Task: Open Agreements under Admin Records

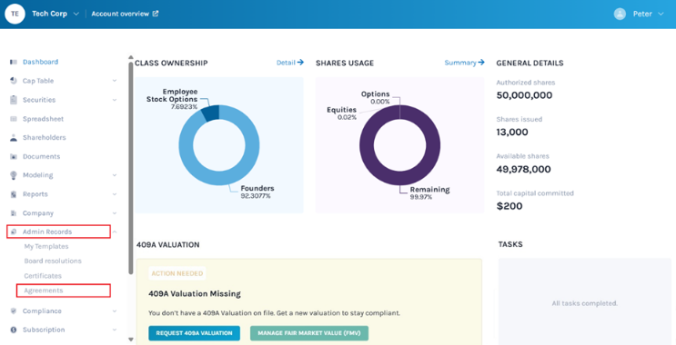Action: pyautogui.click(x=44, y=291)
